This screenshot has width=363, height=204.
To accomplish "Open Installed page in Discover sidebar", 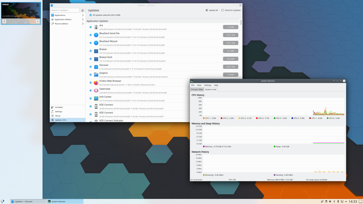I will point(67,107).
